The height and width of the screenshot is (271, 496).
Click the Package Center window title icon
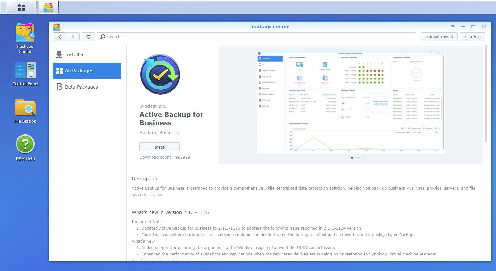tap(57, 27)
